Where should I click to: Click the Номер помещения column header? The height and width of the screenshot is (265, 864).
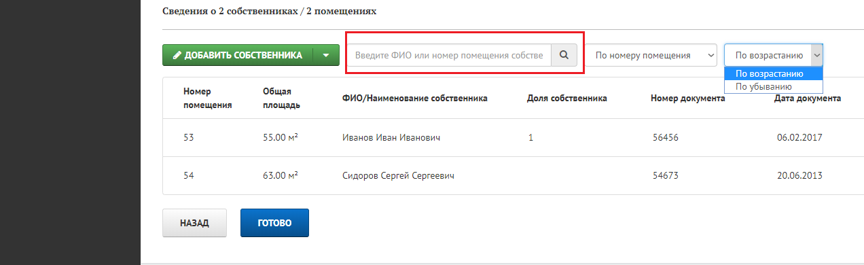(x=208, y=98)
